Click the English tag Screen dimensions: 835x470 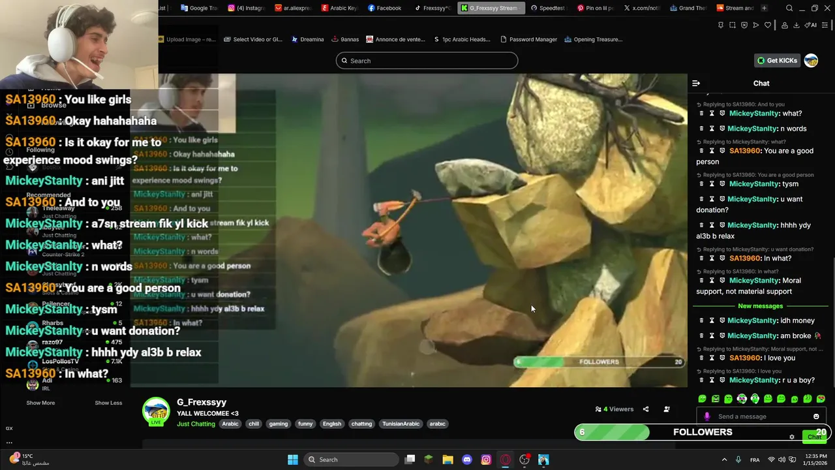tap(332, 424)
